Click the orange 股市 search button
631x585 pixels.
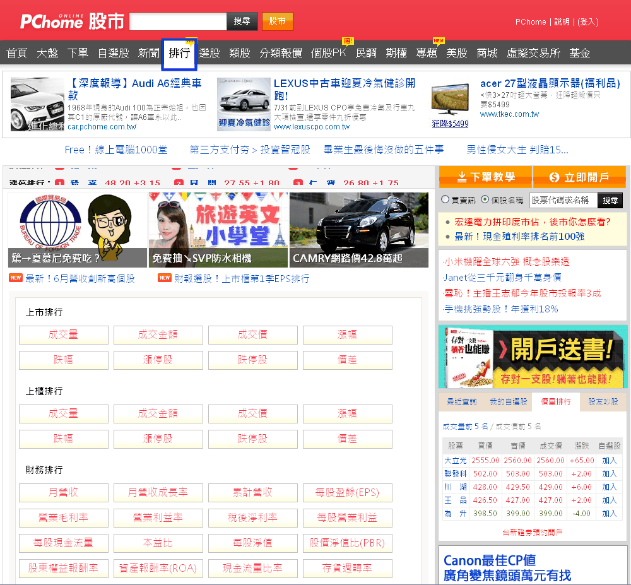click(277, 21)
